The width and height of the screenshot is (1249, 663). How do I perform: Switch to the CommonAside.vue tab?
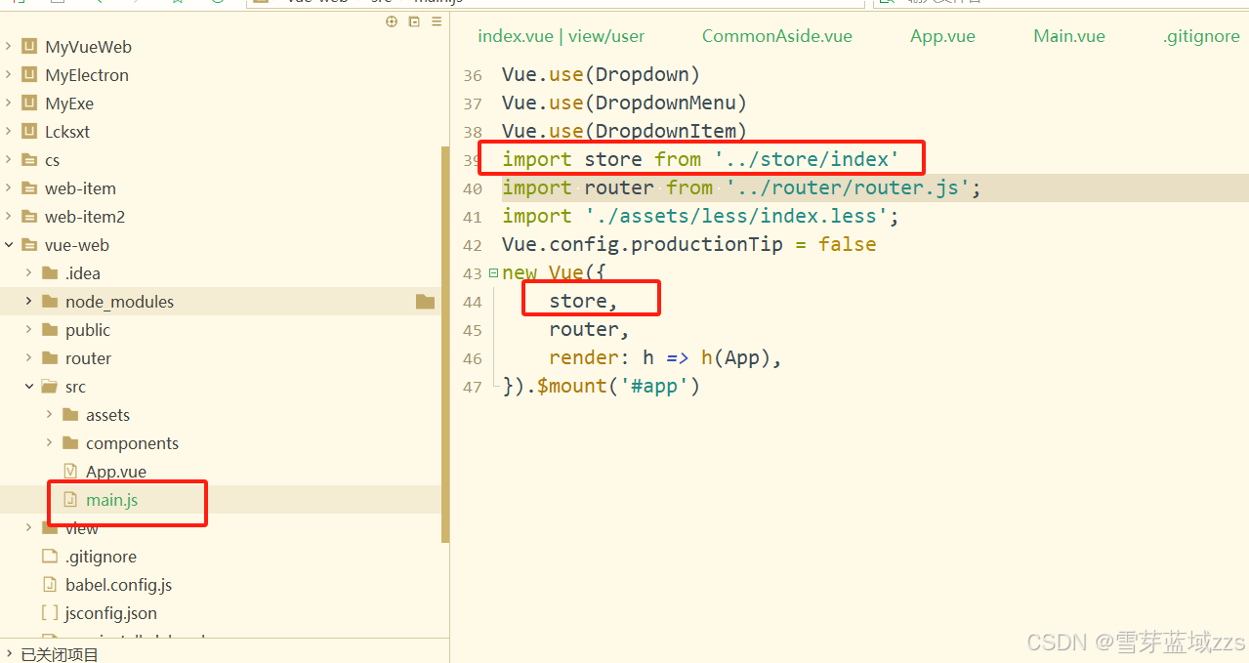777,36
